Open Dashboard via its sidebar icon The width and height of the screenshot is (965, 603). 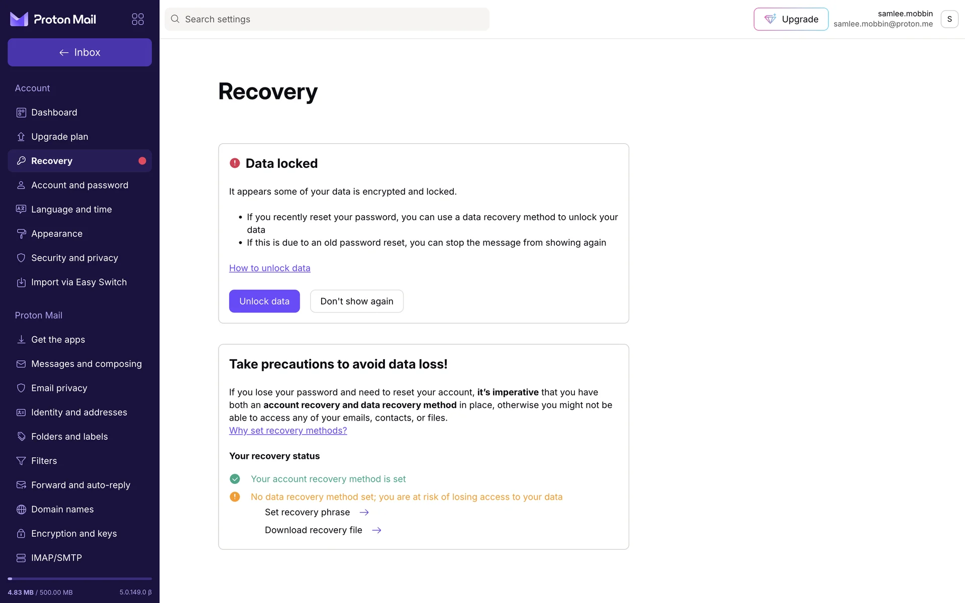pyautogui.click(x=21, y=113)
